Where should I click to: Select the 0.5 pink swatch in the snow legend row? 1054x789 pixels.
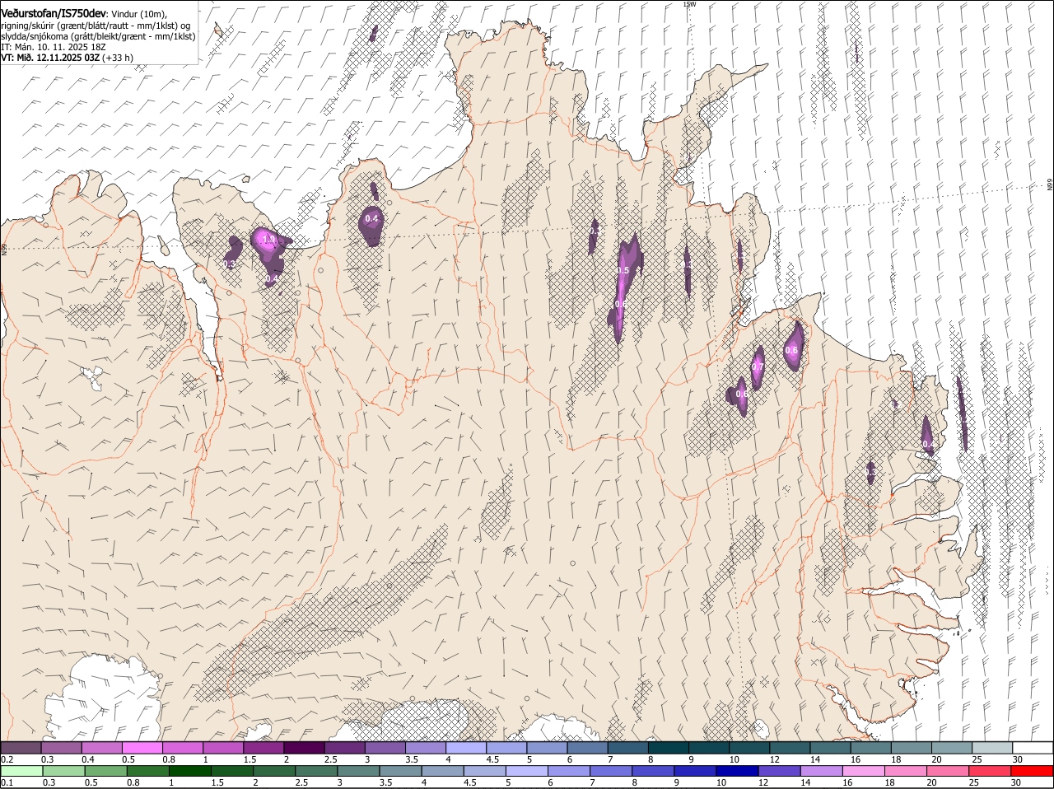point(142,748)
